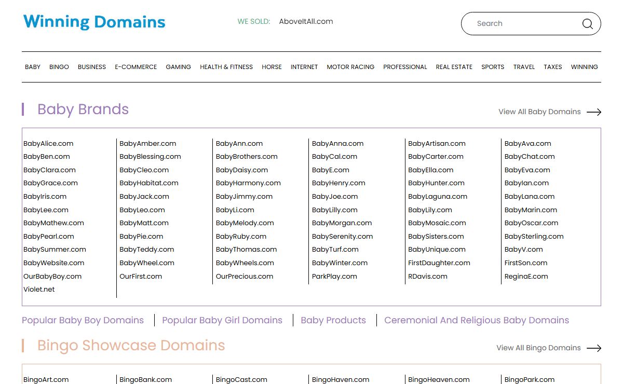Select the BabyAva.com domain
The height and width of the screenshot is (384, 623).
[528, 144]
